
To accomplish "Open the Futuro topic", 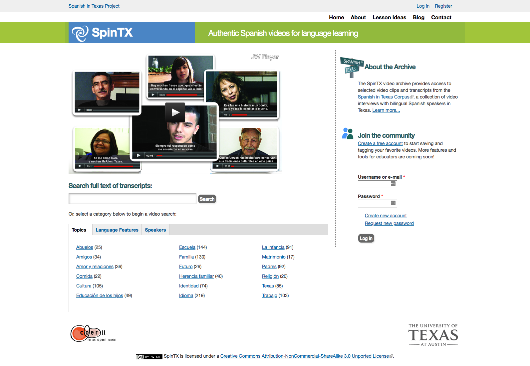I will [x=186, y=267].
